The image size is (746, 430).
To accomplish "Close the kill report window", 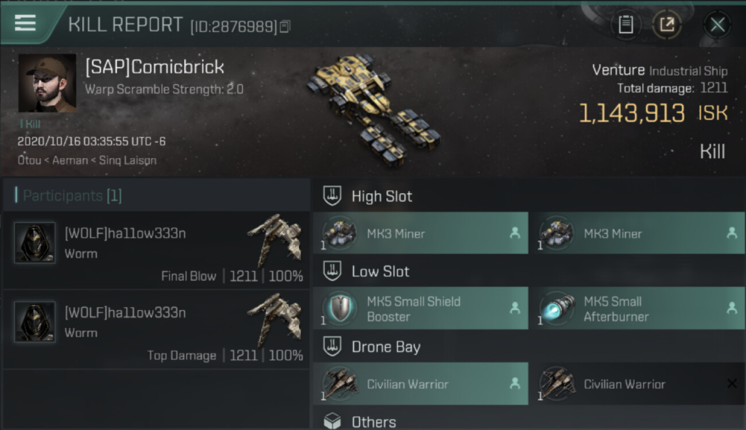I will [717, 25].
